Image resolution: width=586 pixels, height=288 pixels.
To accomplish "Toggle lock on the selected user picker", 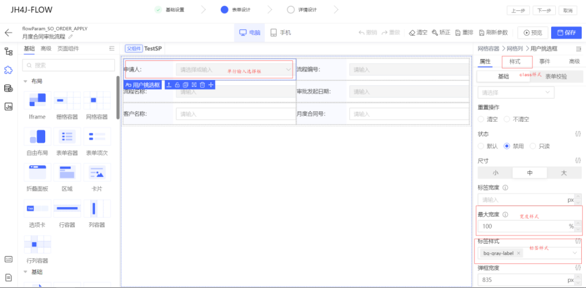I will (x=177, y=85).
